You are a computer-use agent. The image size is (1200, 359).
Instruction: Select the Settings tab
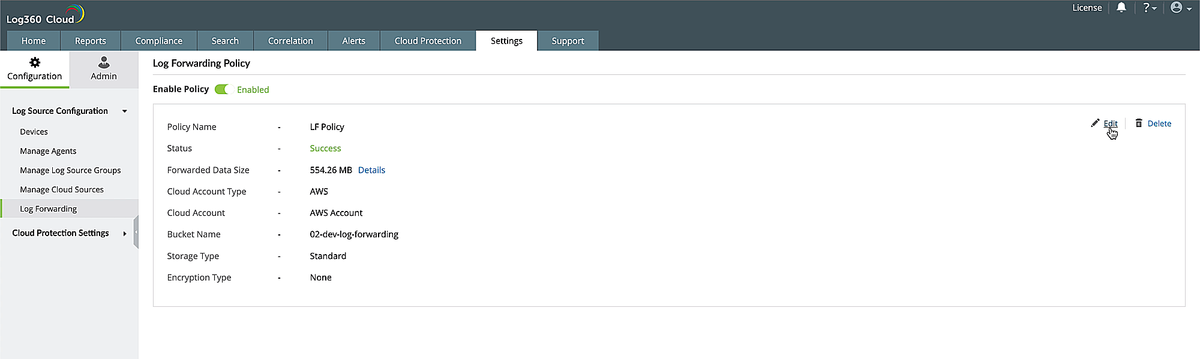[x=506, y=41]
